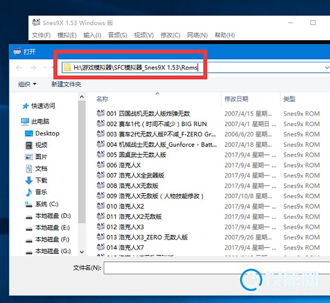Click ROM icon of 007 洛克人X全武器版
This screenshot has width=330, height=303.
101,175
